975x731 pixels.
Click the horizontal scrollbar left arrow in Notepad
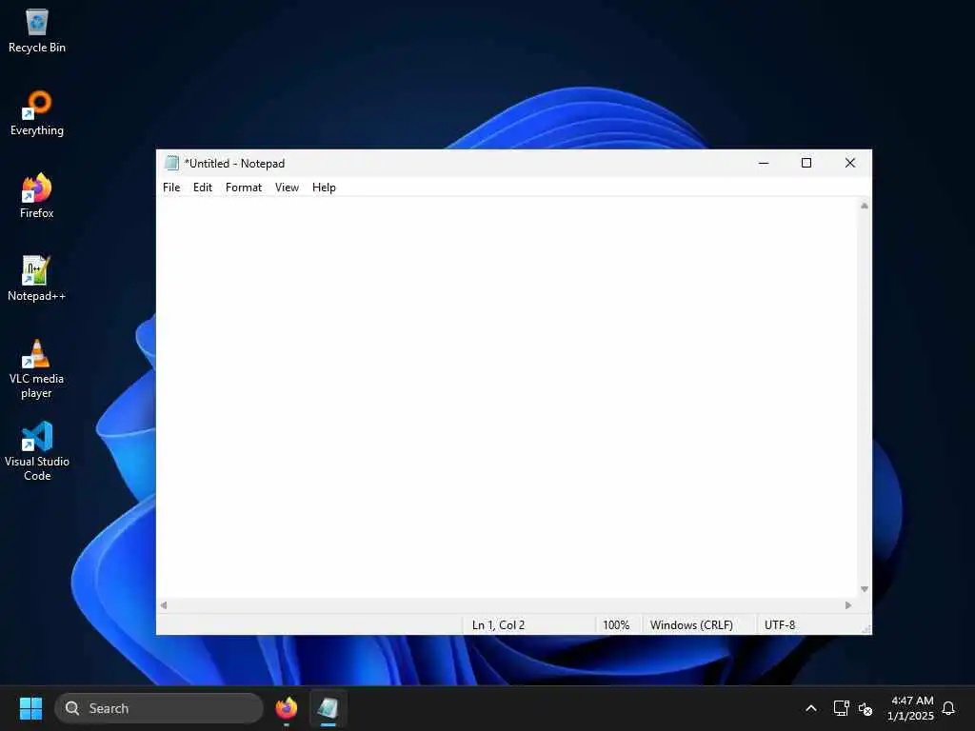(x=164, y=604)
